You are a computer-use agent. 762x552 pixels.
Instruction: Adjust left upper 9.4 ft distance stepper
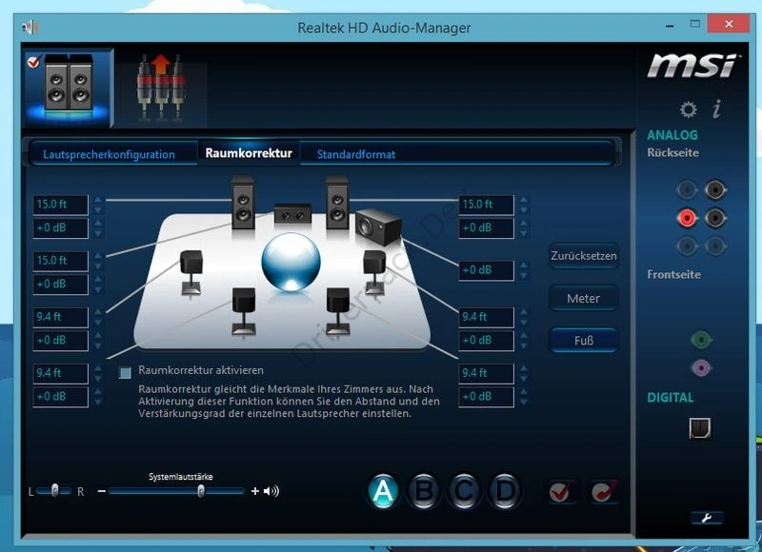tap(98, 317)
